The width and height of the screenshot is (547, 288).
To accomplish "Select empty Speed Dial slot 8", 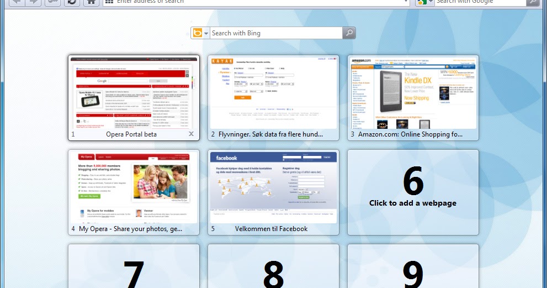I will (x=273, y=266).
